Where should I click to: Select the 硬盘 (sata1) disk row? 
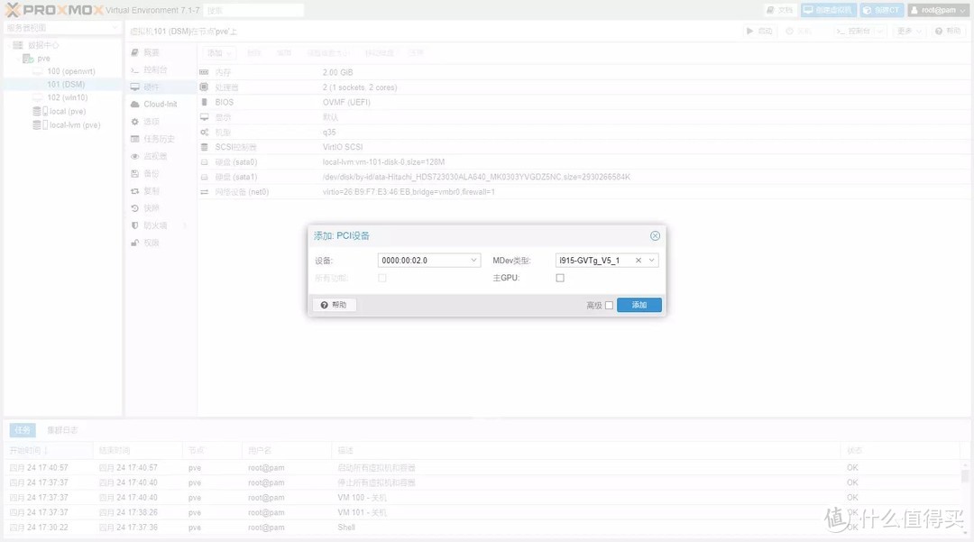coord(583,177)
